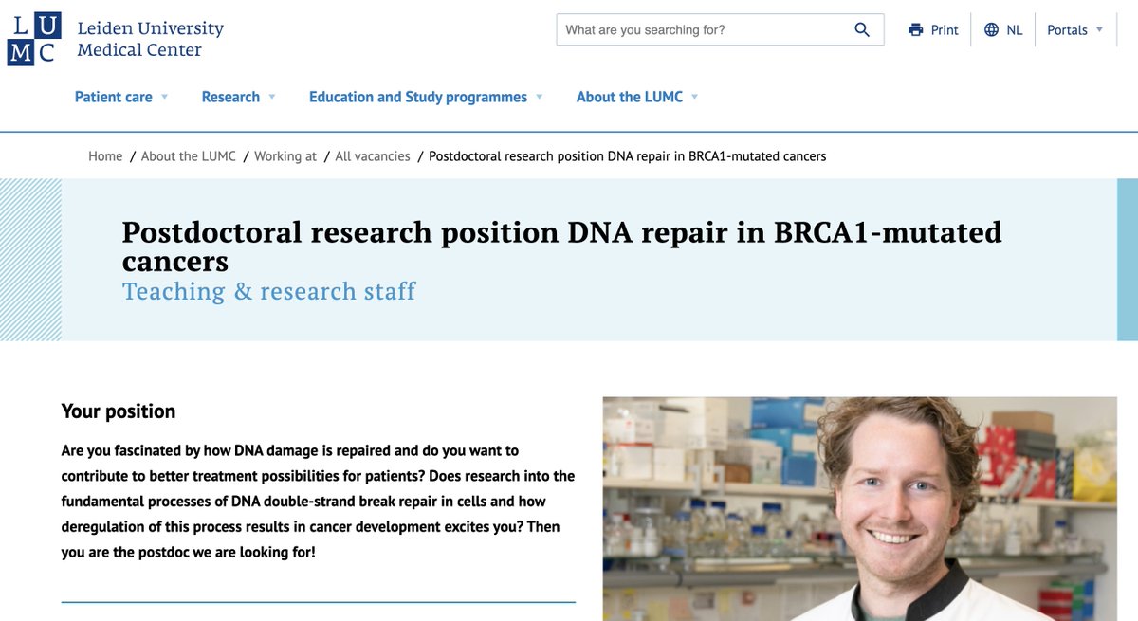This screenshot has width=1138, height=621.
Task: Click paragraph starting 'Are you fascinated by'
Action: 318,501
